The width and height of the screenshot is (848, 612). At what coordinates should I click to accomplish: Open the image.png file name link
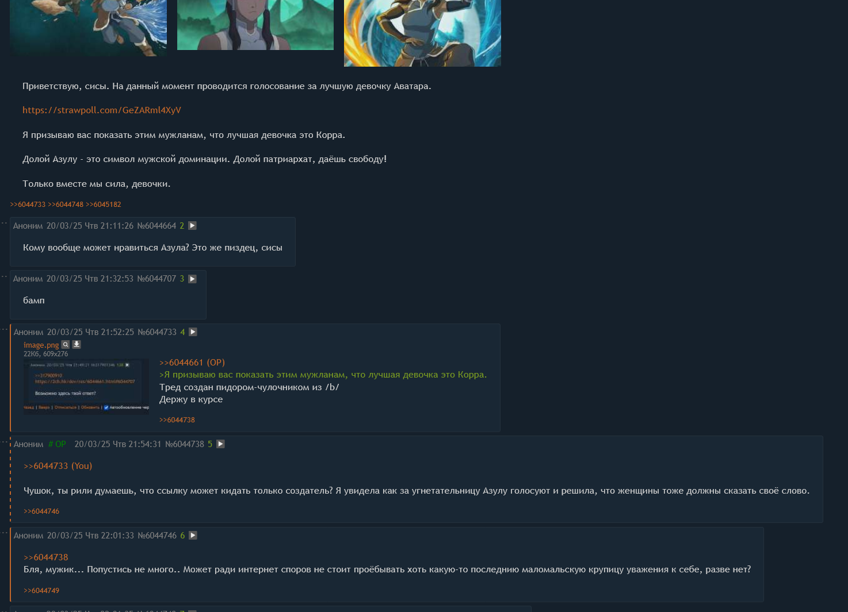[41, 345]
